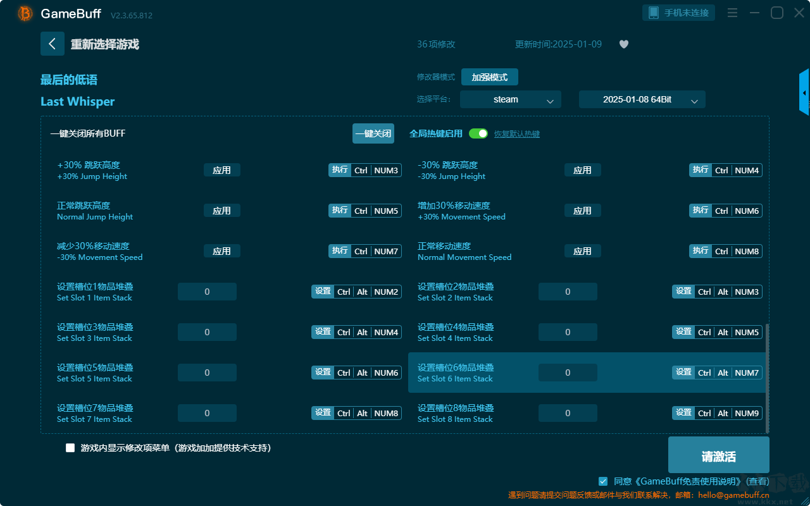
Task: Open the 2025-01-08 64Bit version dropdown
Action: pos(642,99)
